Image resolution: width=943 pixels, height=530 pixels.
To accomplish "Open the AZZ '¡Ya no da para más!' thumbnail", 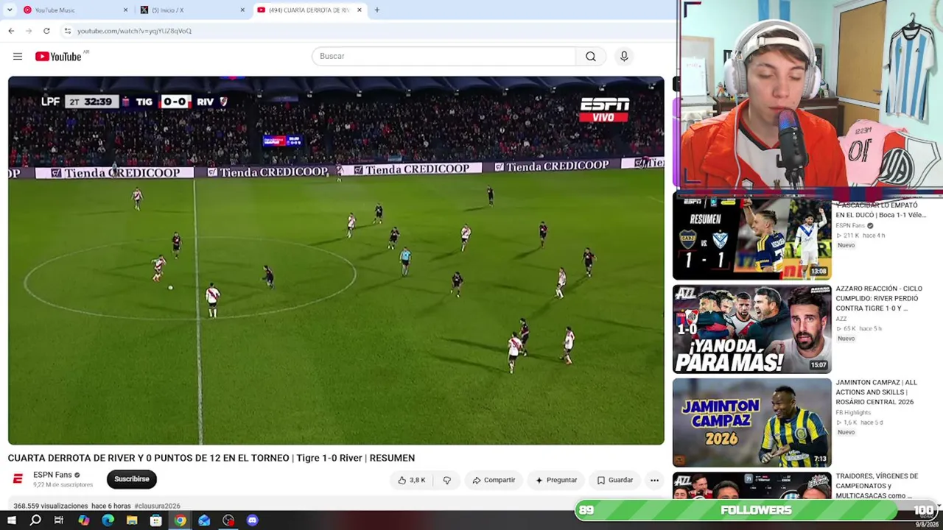I will pos(752,329).
